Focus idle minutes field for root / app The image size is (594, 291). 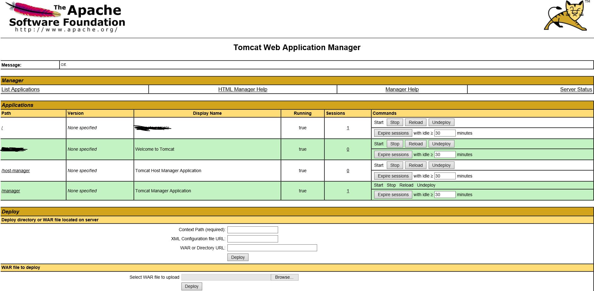pyautogui.click(x=445, y=133)
